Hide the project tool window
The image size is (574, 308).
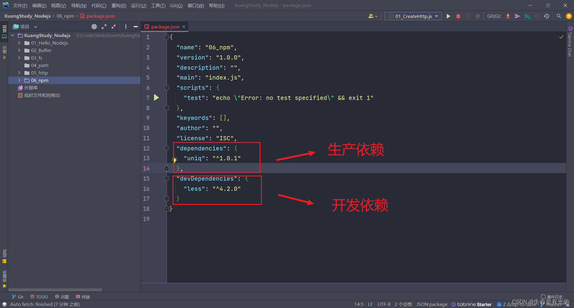[x=136, y=27]
